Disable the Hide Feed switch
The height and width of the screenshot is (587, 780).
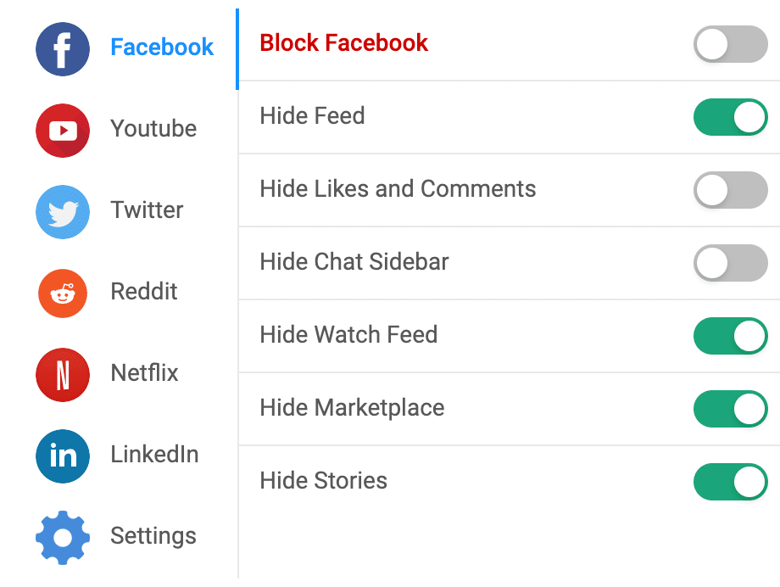tap(730, 117)
